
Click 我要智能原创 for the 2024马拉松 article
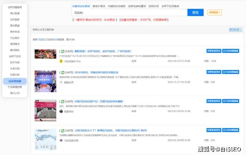[214, 72]
